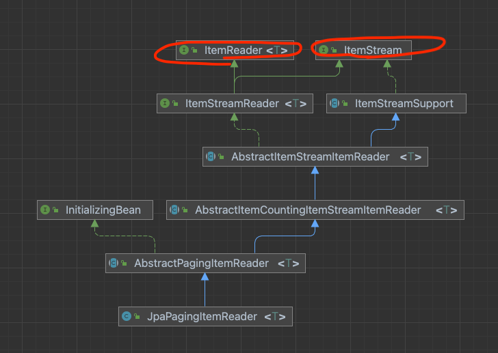Select the ItemReader<T> interface node
498x353 pixels.
[x=235, y=50]
